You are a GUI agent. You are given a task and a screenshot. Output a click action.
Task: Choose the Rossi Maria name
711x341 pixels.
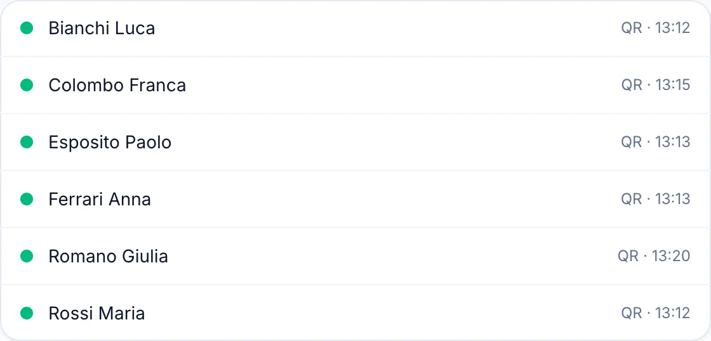point(96,313)
